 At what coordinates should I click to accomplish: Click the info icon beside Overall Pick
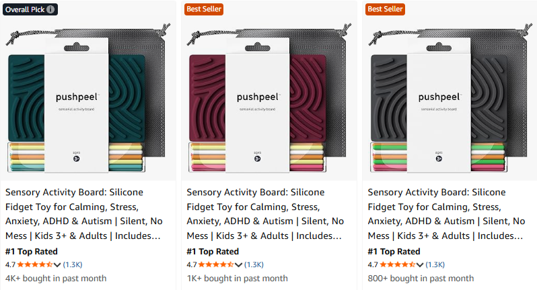tap(52, 9)
